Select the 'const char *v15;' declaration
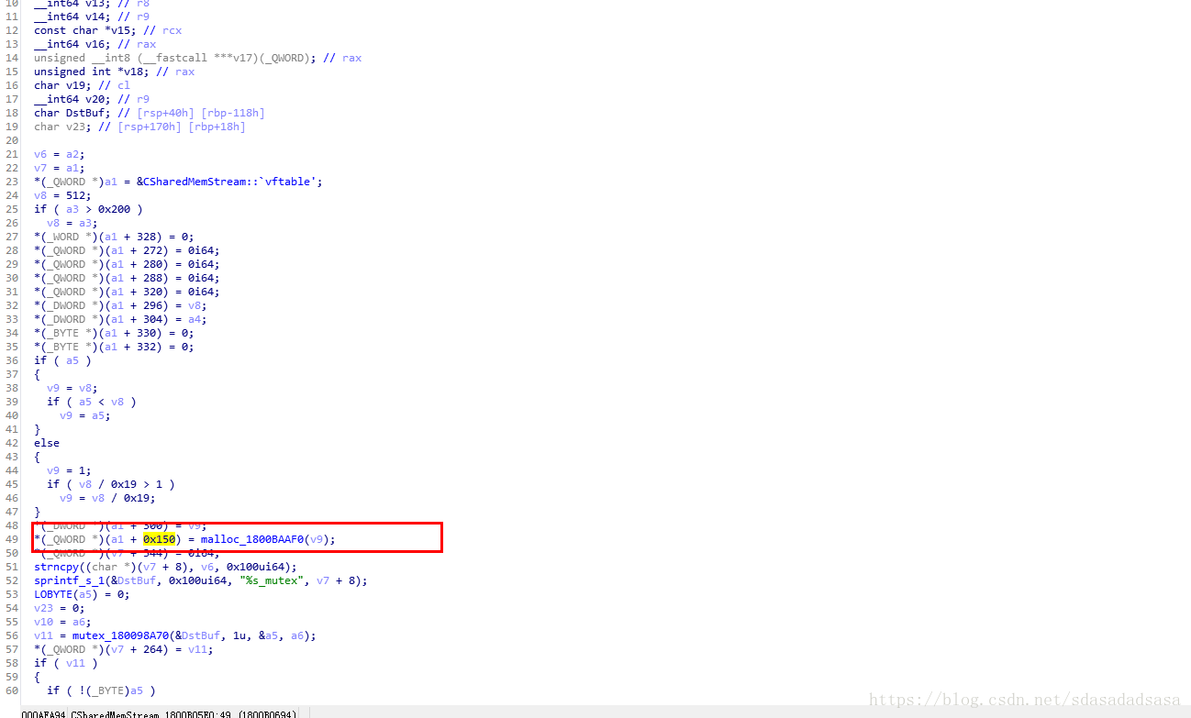Image resolution: width=1191 pixels, height=718 pixels. pos(85,30)
